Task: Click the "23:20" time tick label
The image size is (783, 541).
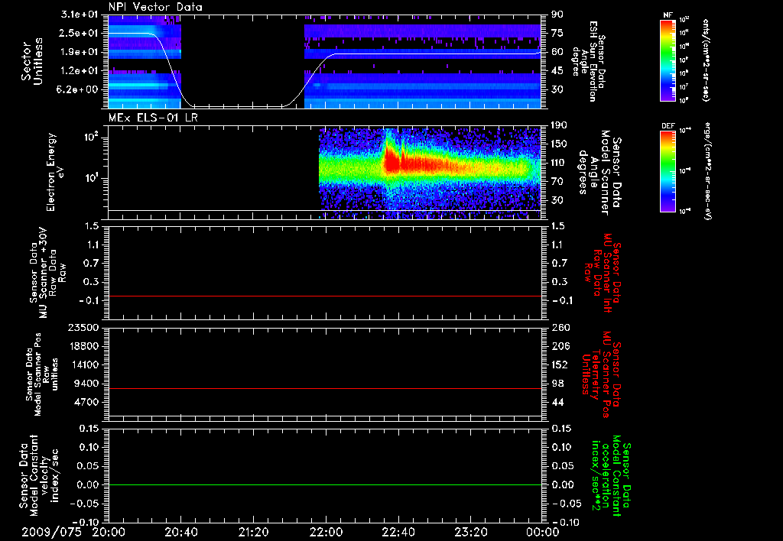Action: tap(470, 532)
